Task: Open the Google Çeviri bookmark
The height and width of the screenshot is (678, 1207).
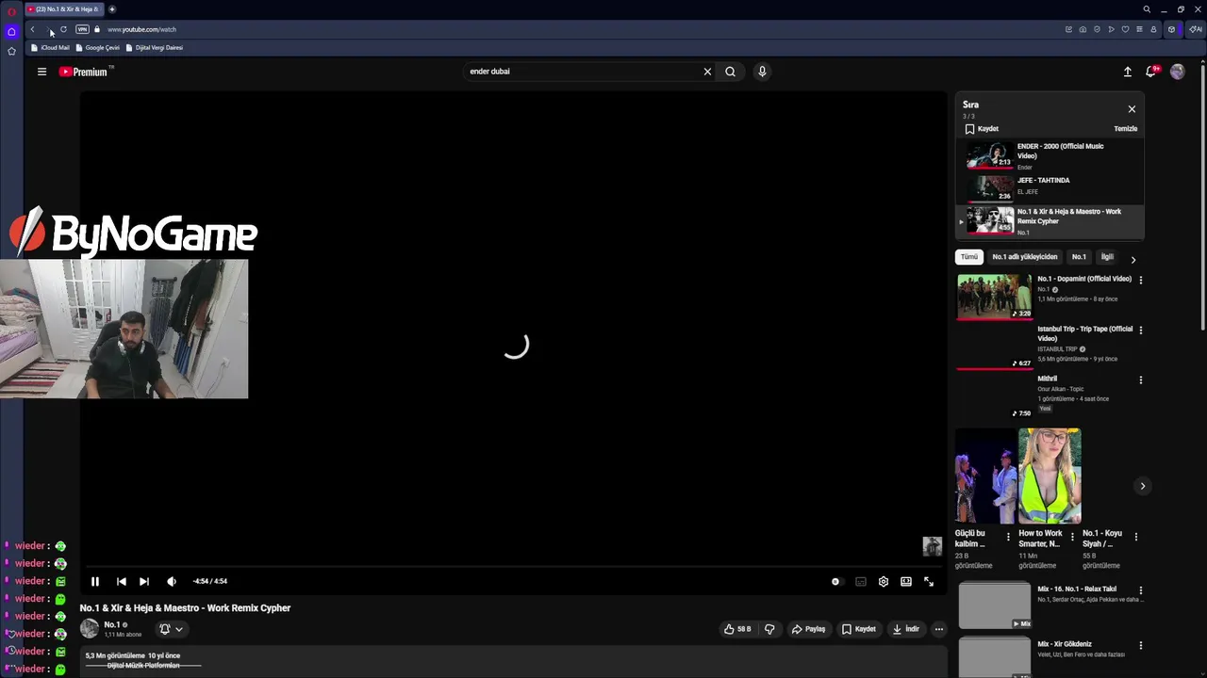Action: pos(98,48)
